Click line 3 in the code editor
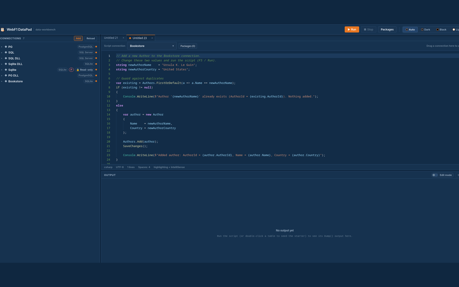The image size is (459, 287). [287, 65]
